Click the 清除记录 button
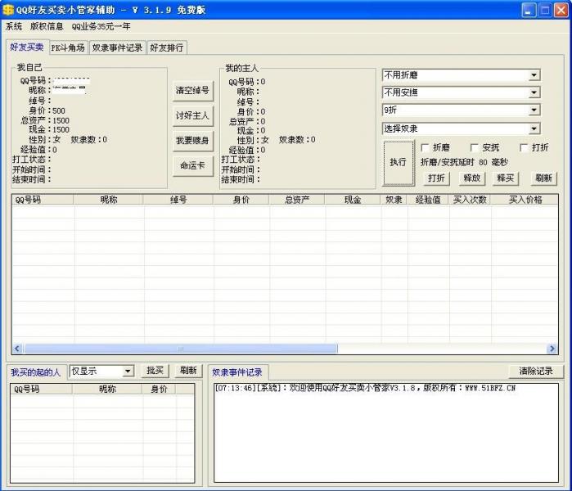 click(536, 372)
